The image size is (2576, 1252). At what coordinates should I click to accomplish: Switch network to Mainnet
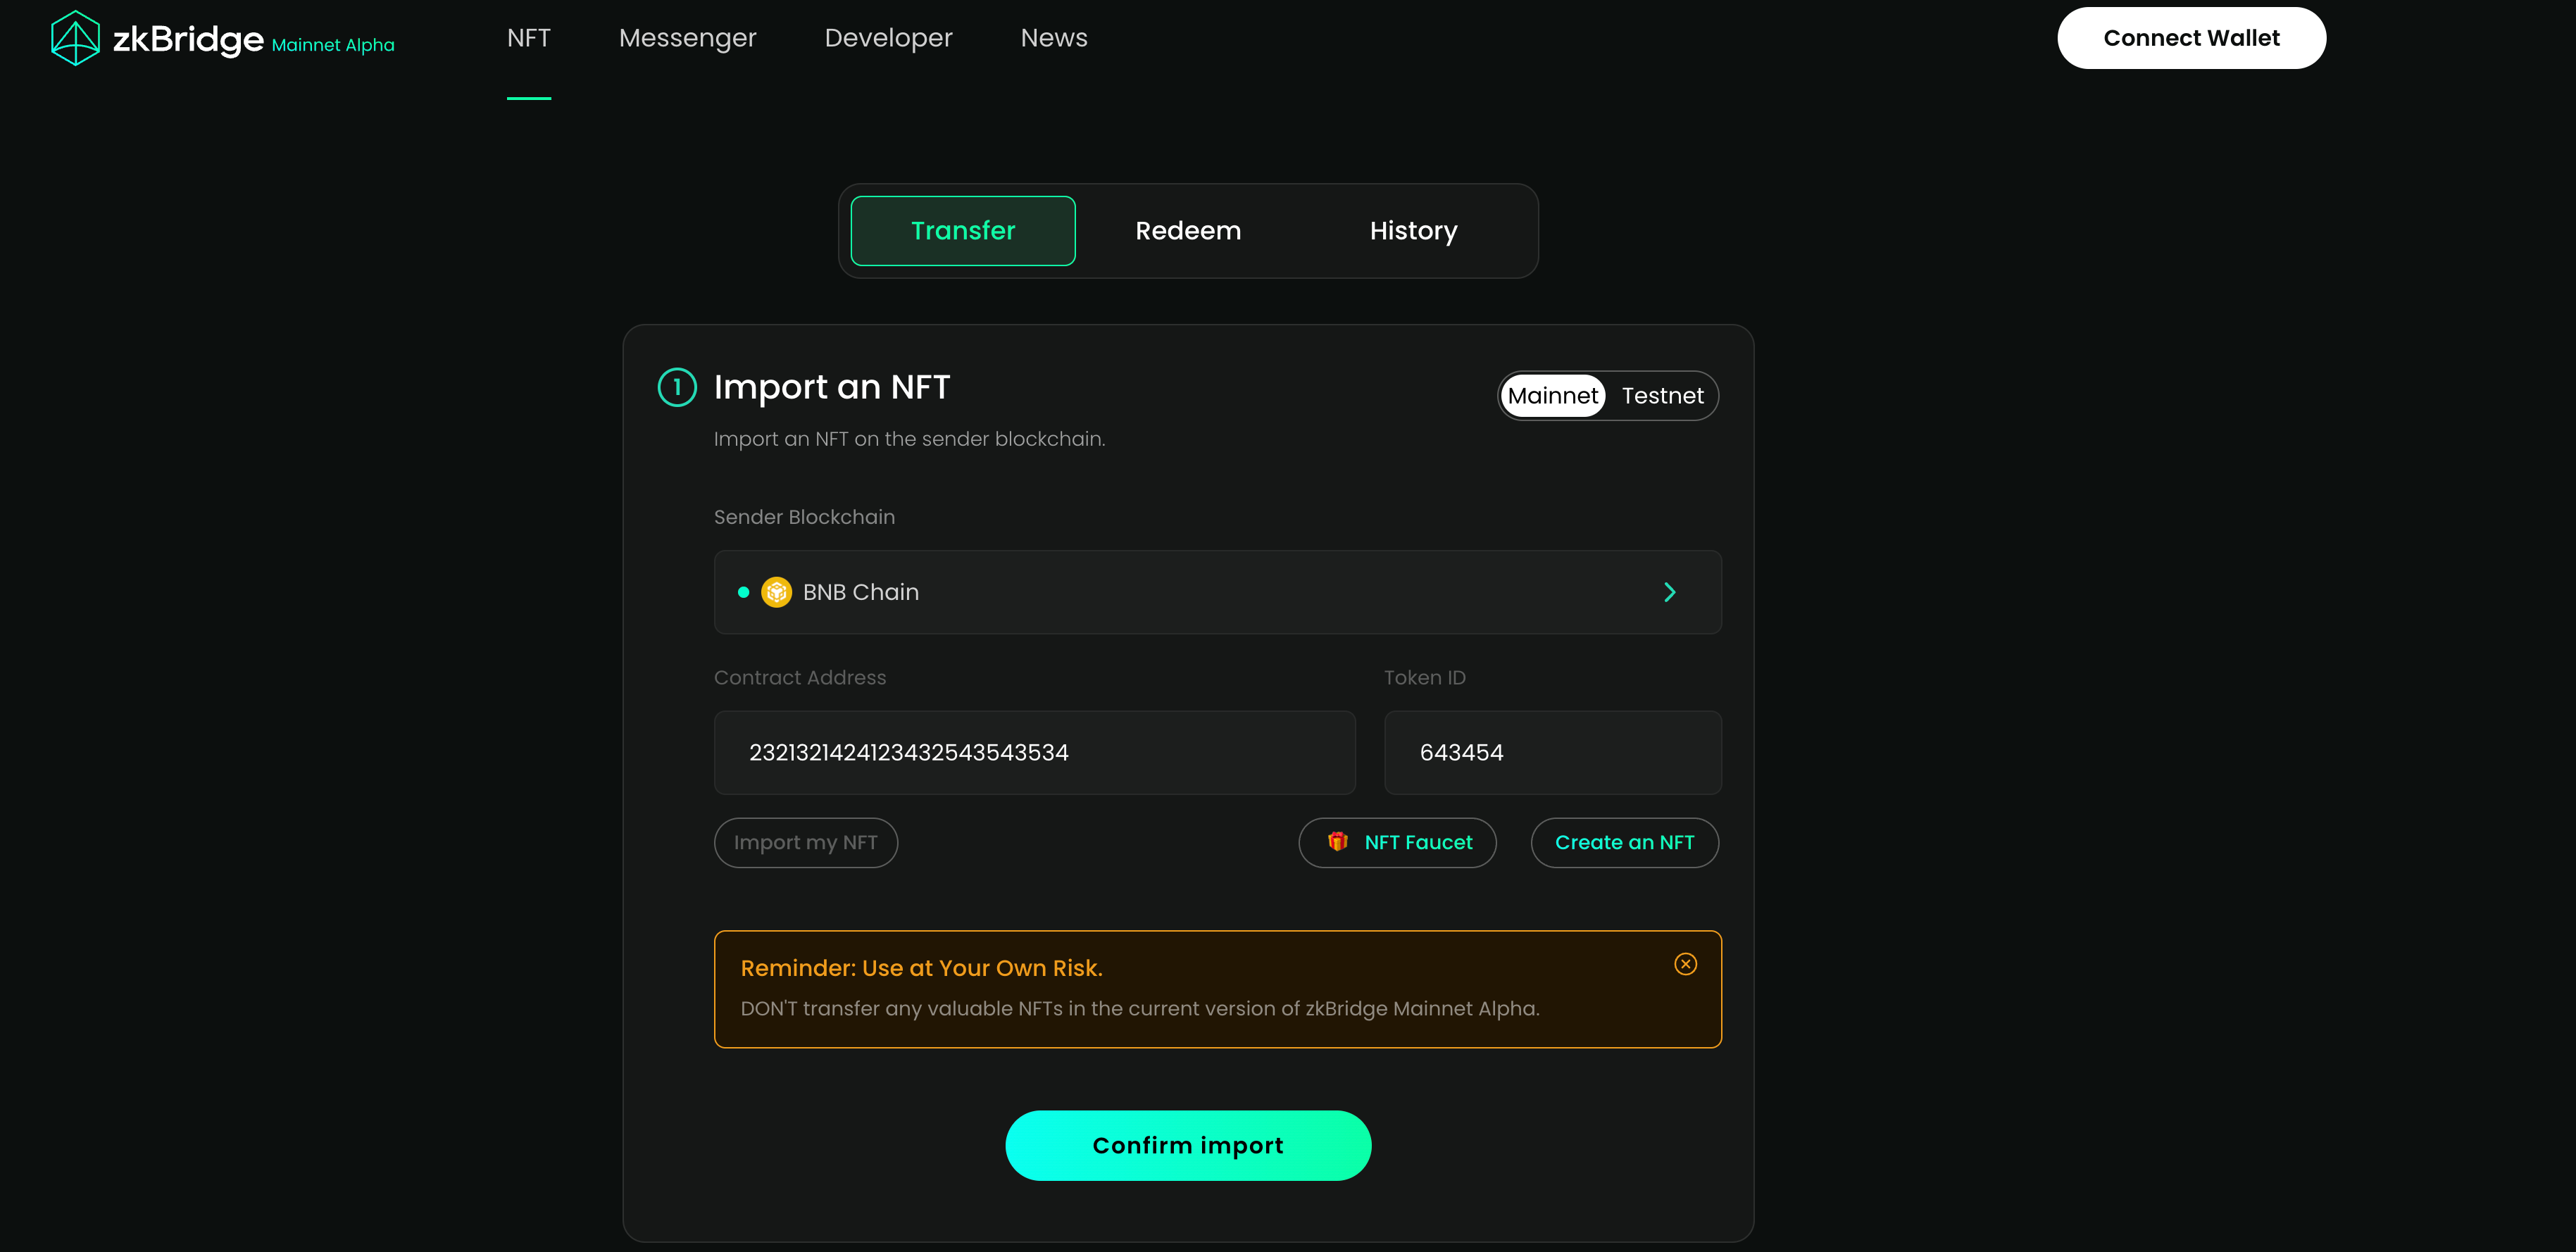(1552, 396)
